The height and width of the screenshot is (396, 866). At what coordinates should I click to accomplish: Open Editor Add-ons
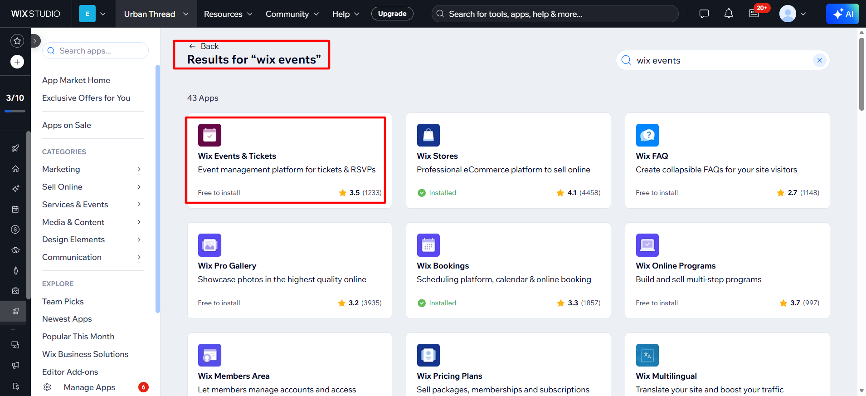click(x=70, y=372)
